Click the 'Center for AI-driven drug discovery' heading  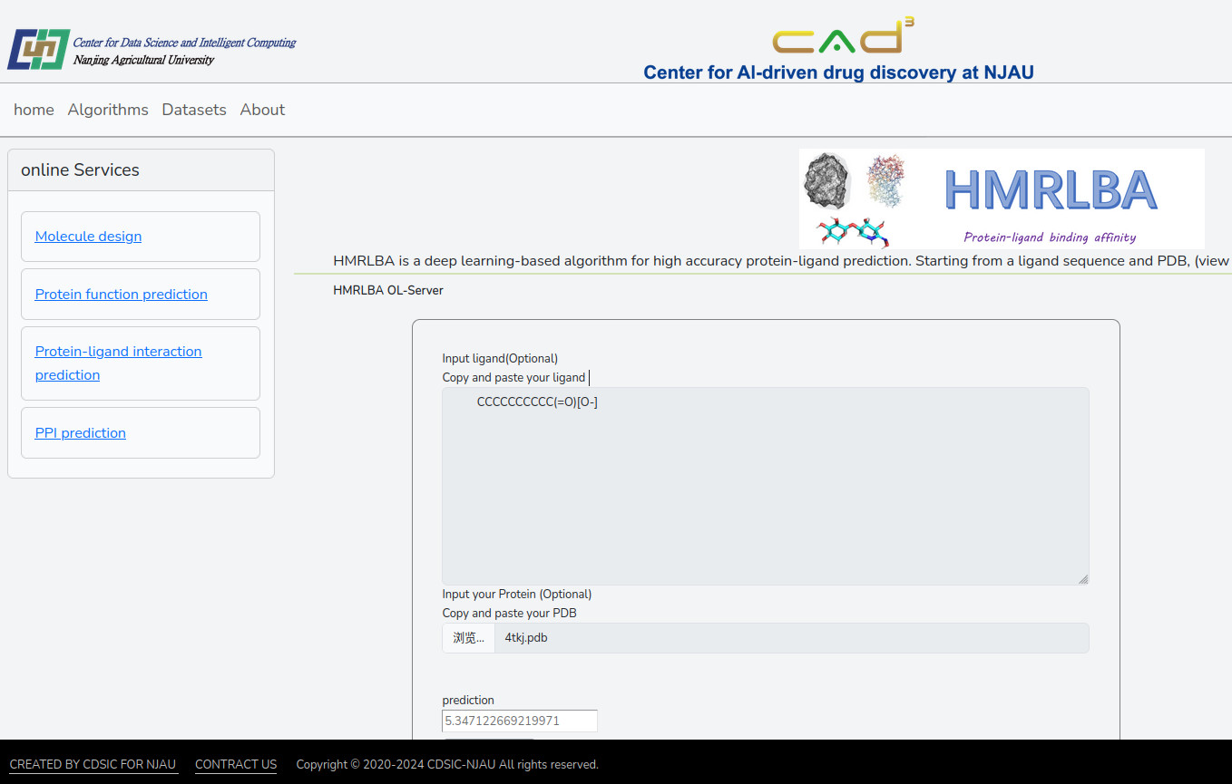[x=838, y=73]
